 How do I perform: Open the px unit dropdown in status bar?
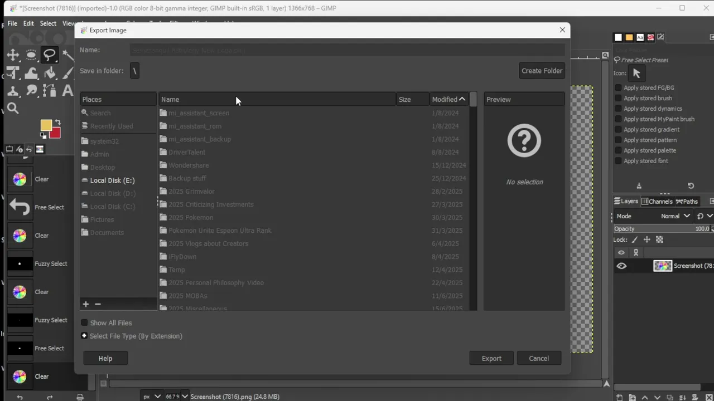(x=152, y=397)
